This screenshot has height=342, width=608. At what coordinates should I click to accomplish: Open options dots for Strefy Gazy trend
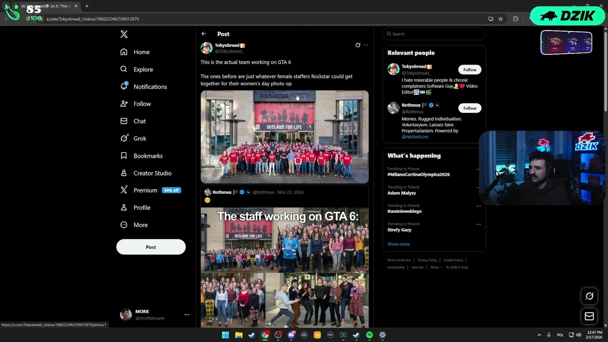coord(478,224)
